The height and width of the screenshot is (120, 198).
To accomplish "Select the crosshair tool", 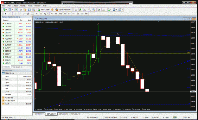I will click(10, 14).
